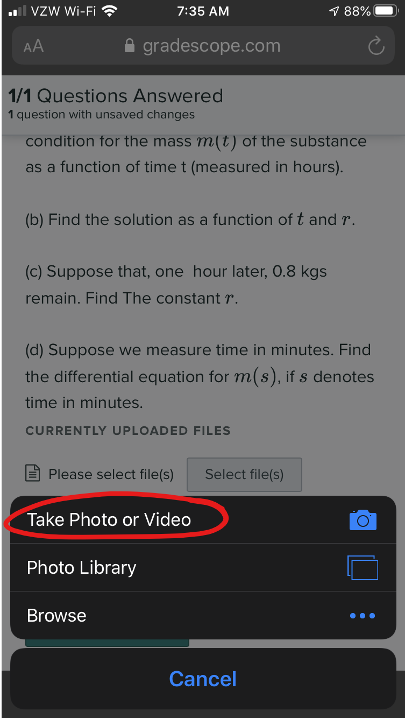Tap the AA text size button
Image resolution: width=405 pixels, height=718 pixels.
click(x=33, y=46)
